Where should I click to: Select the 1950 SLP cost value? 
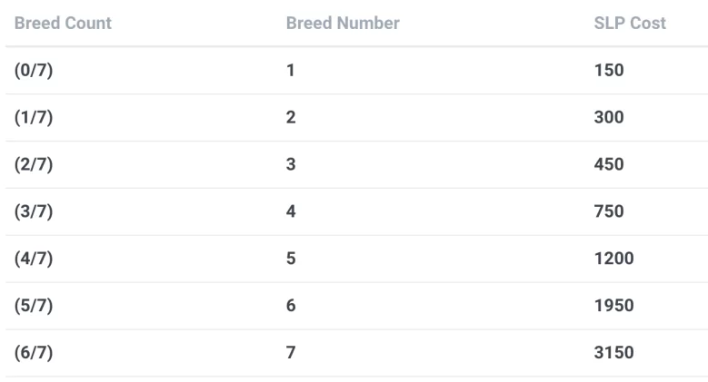pos(613,306)
